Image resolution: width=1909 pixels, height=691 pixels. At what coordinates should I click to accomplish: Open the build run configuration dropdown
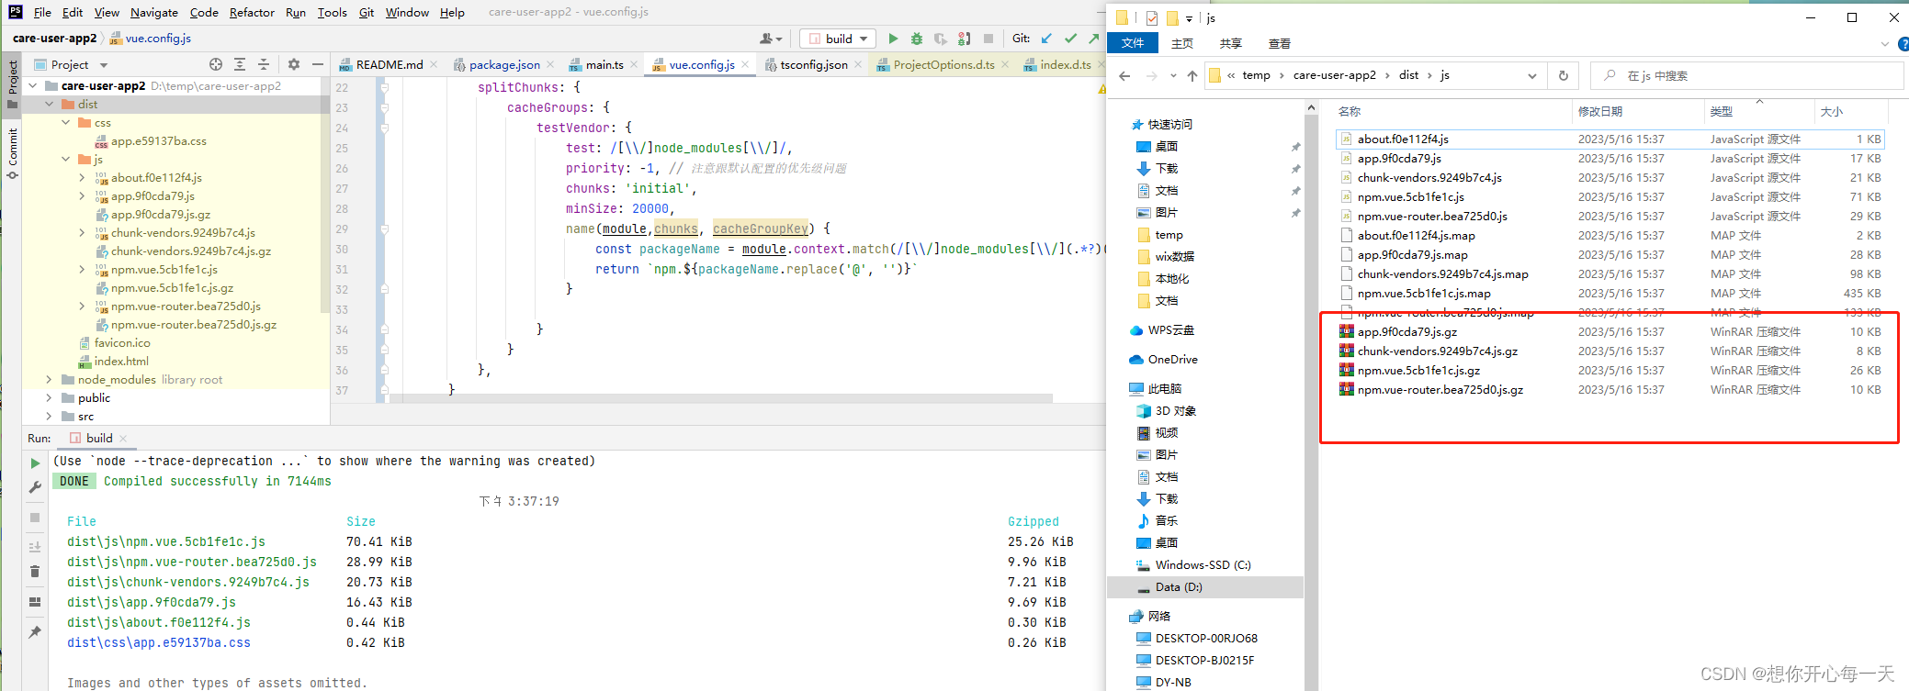[x=839, y=39]
